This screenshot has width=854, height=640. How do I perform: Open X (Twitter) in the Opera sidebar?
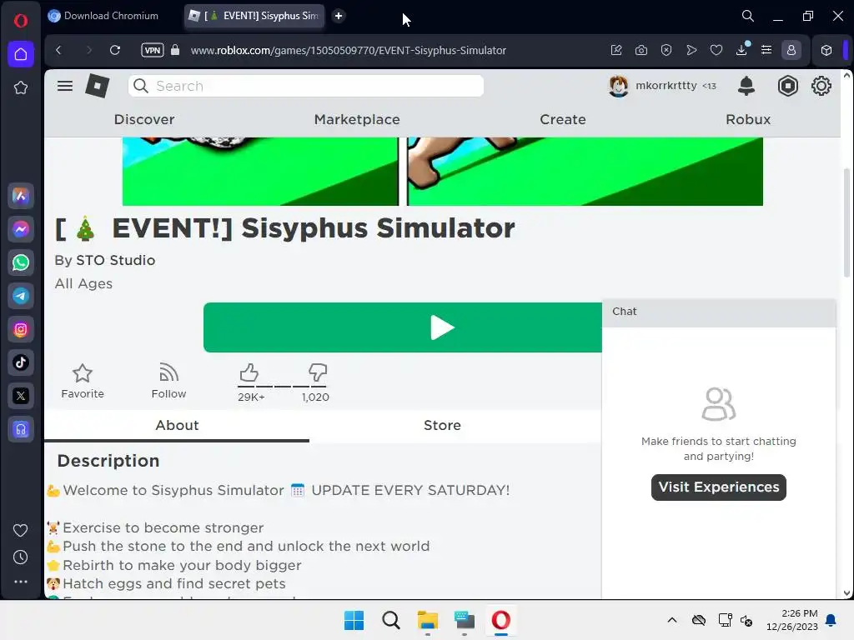click(x=21, y=396)
